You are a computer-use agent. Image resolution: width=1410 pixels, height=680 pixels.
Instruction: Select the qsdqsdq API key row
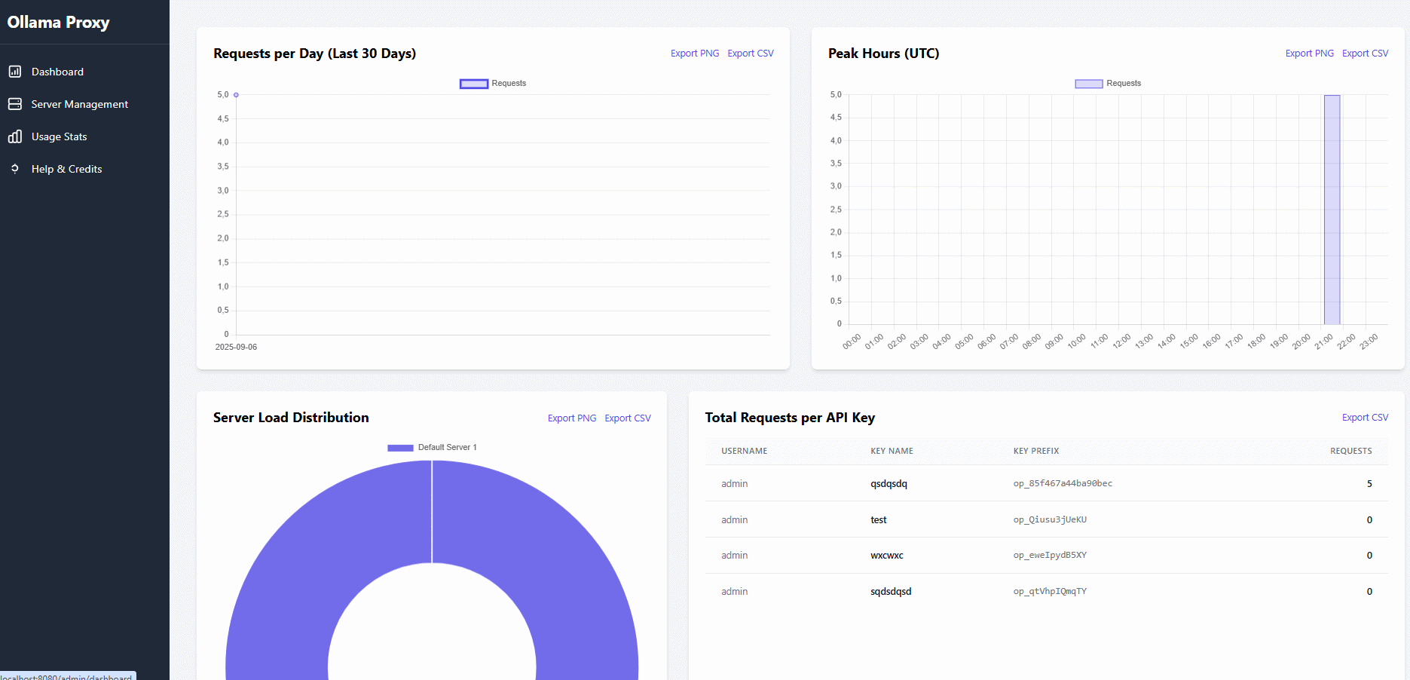889,483
